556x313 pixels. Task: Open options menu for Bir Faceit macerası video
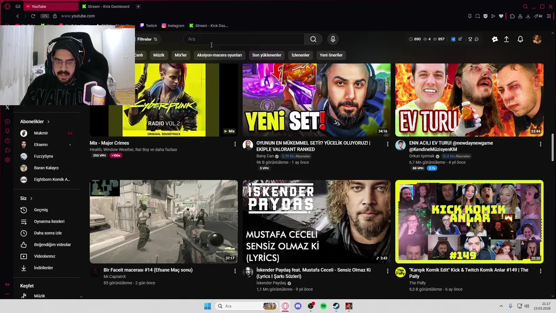coord(235,271)
